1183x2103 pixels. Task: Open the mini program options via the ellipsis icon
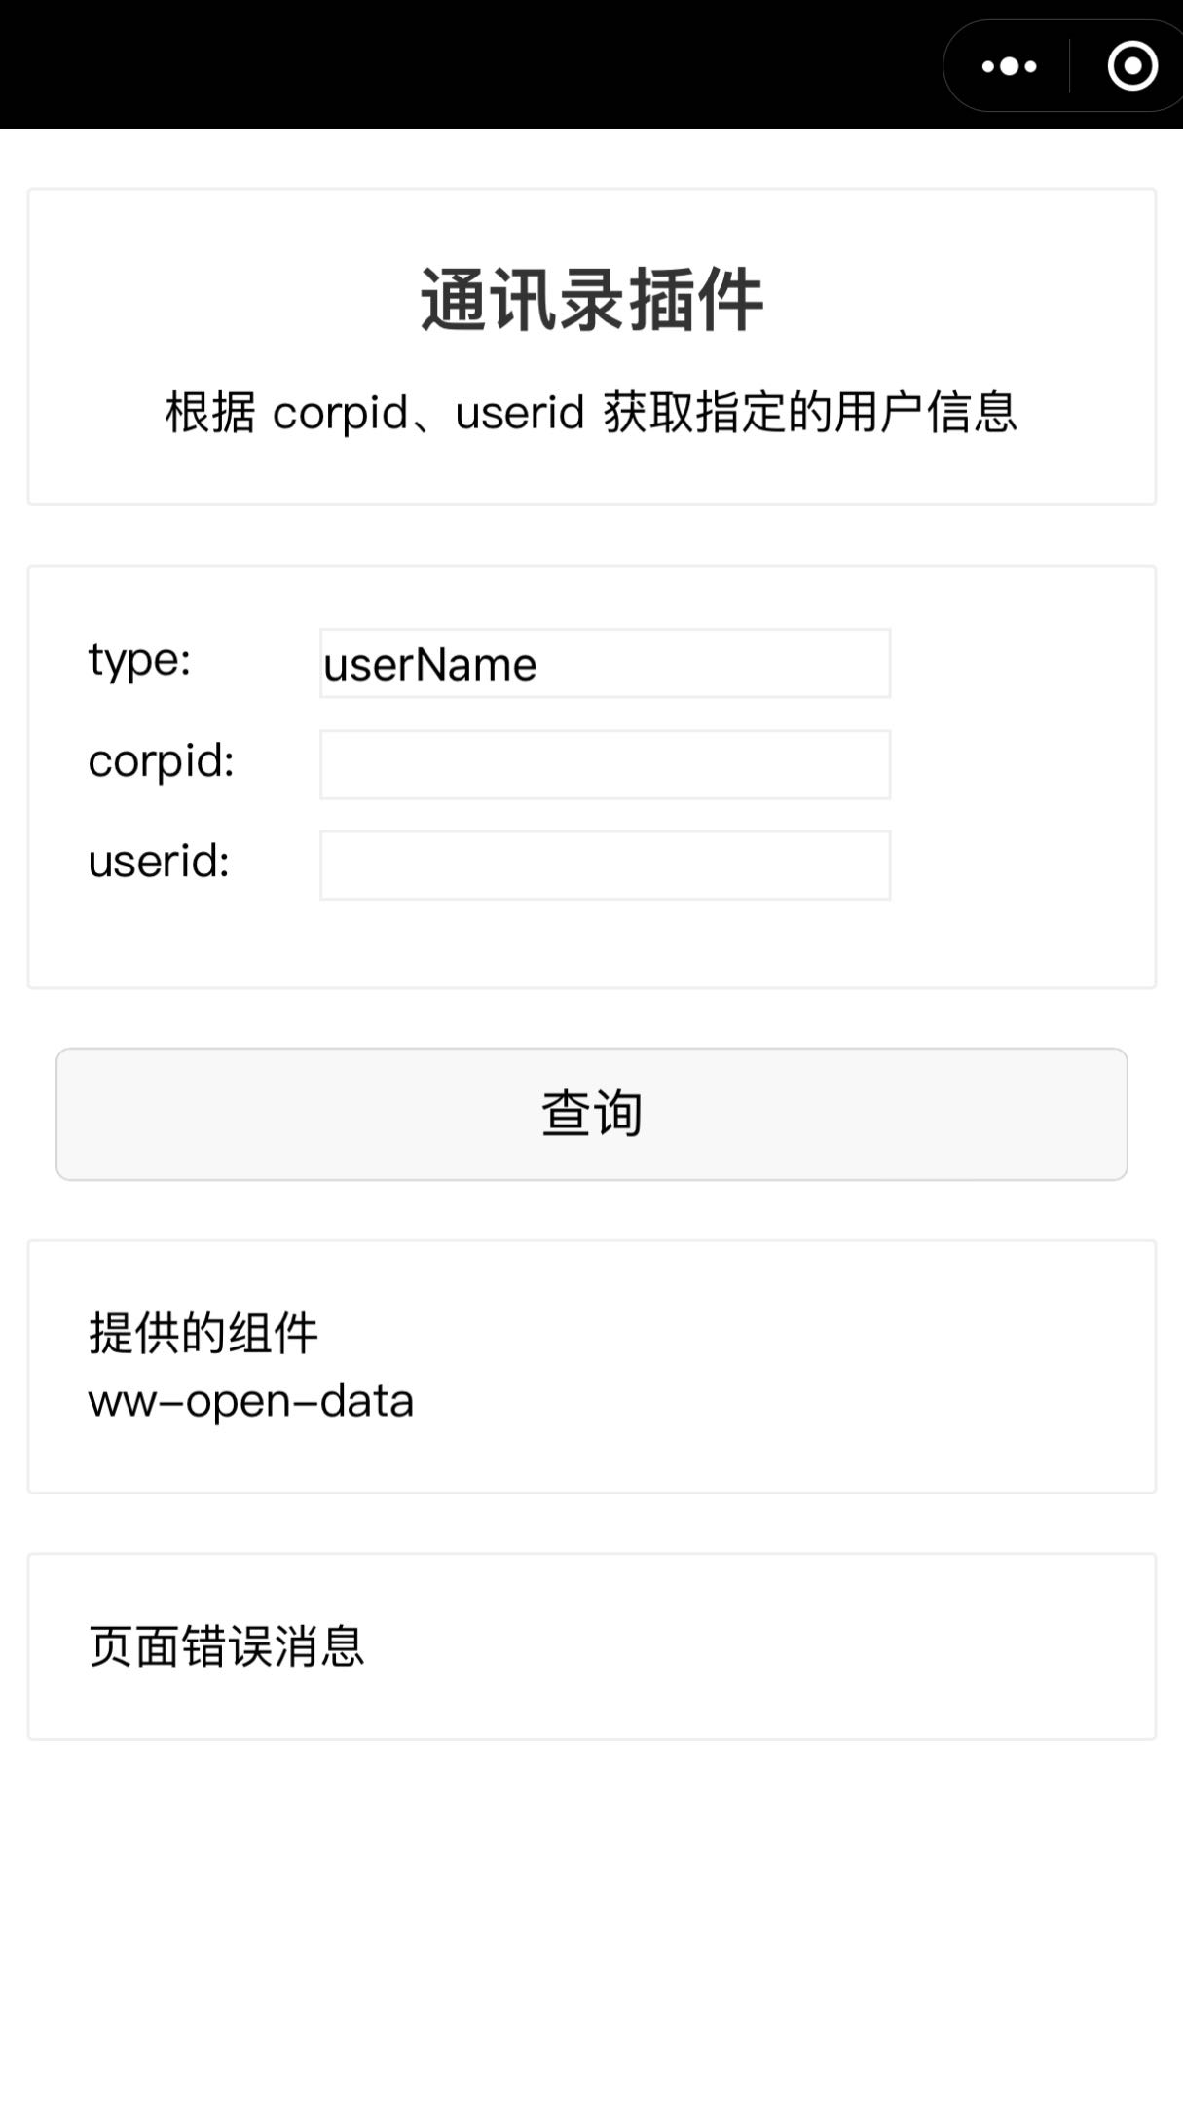click(x=1008, y=66)
